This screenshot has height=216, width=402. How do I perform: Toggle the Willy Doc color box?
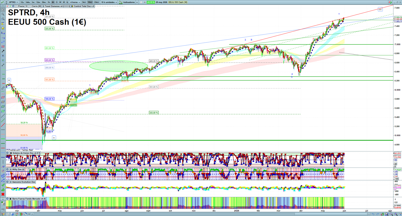tap(11, 169)
